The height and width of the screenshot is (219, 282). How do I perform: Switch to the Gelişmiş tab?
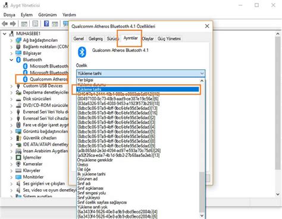click(x=96, y=39)
